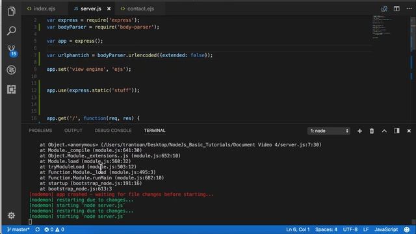The width and height of the screenshot is (416, 234).
Task: Click "require('express')" on line 2
Action: (111, 20)
